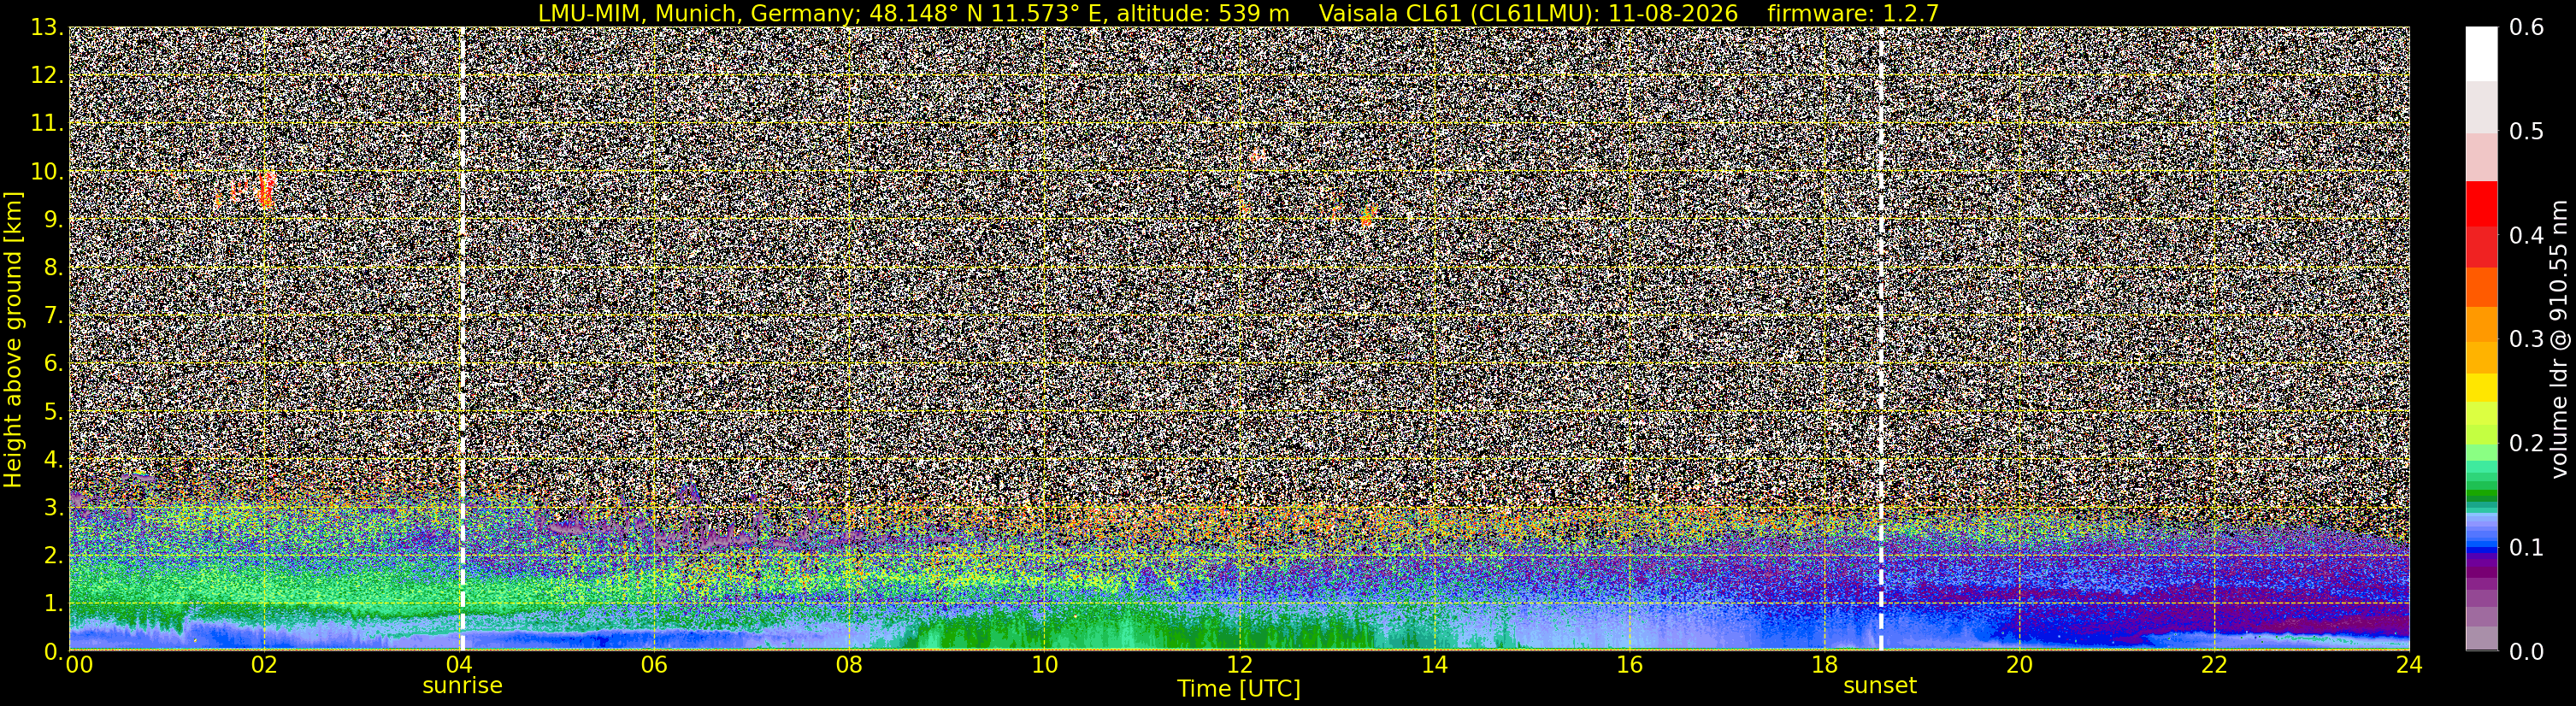The width and height of the screenshot is (2576, 706).
Task: Click the 'firmware: 1.2.7' title text
Action: pyautogui.click(x=1853, y=14)
